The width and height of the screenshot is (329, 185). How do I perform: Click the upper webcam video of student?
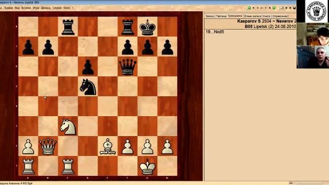[x=313, y=34]
